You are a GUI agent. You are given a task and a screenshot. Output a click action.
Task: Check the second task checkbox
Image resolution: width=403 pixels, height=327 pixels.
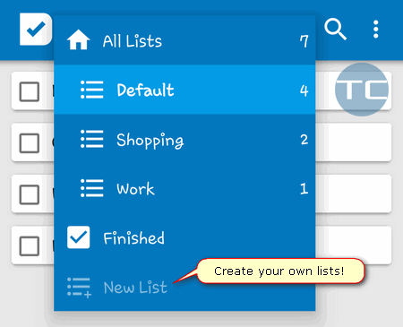pos(30,143)
